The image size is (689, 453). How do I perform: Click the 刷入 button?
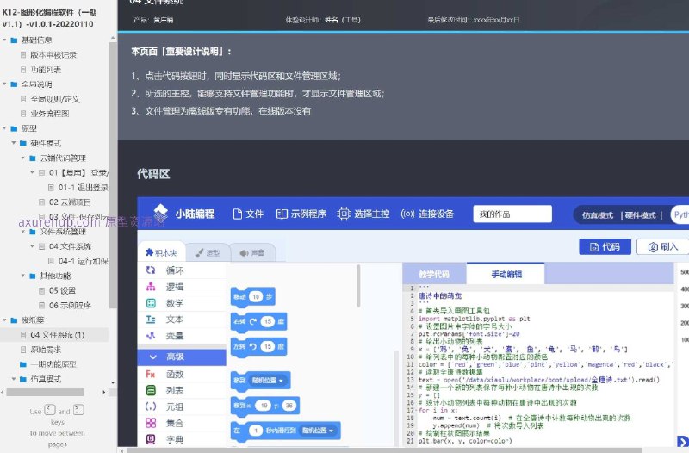(663, 247)
